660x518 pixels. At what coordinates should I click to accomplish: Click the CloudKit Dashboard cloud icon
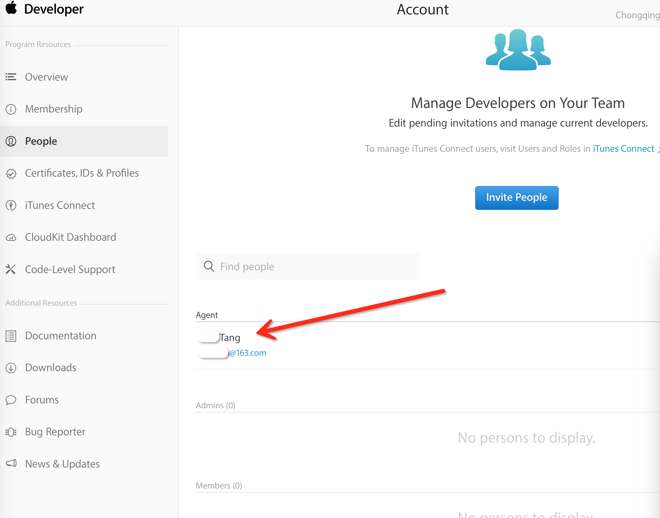(x=11, y=238)
